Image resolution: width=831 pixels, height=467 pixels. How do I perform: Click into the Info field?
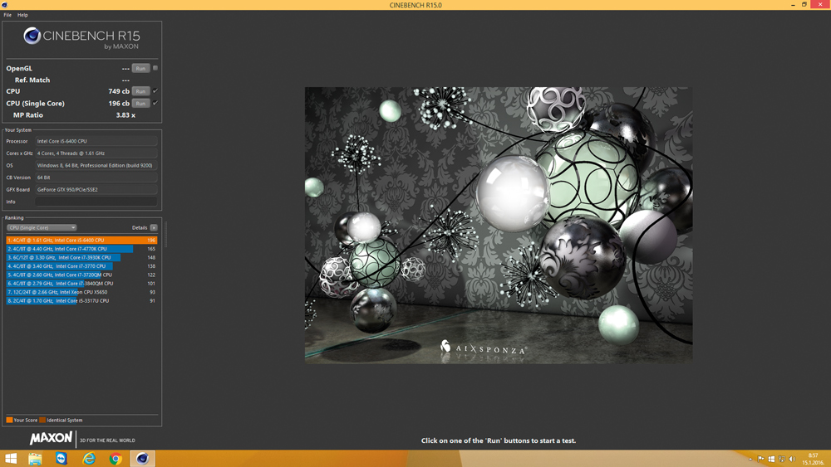(x=96, y=202)
